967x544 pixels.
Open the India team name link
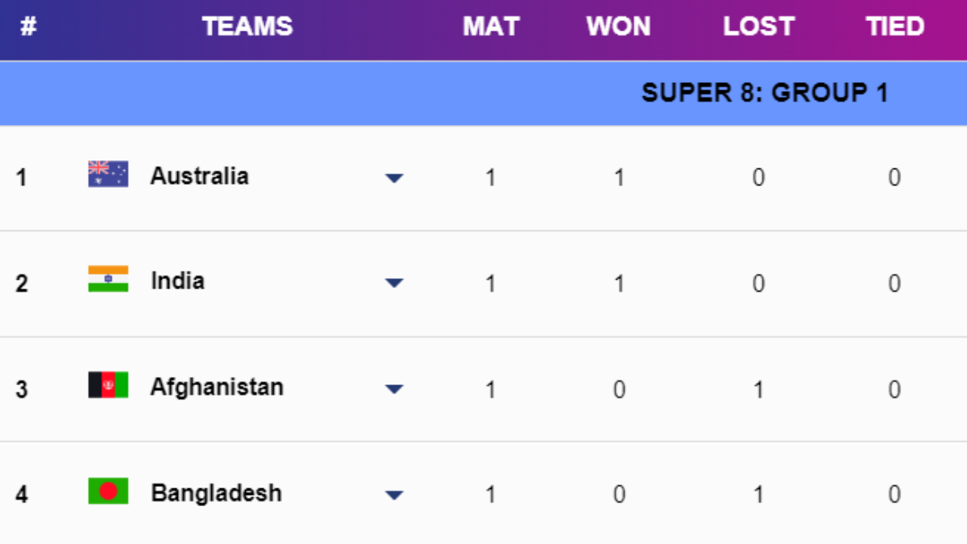click(177, 280)
